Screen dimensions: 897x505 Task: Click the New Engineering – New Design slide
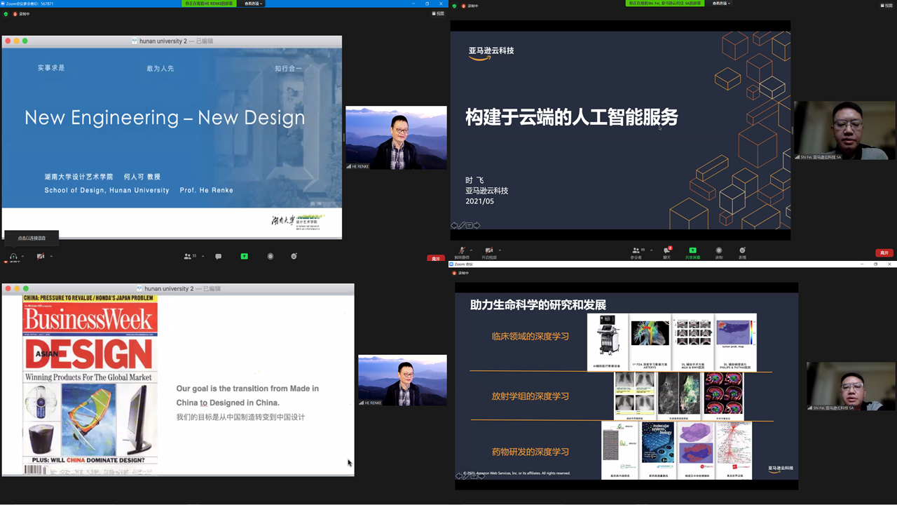point(172,143)
